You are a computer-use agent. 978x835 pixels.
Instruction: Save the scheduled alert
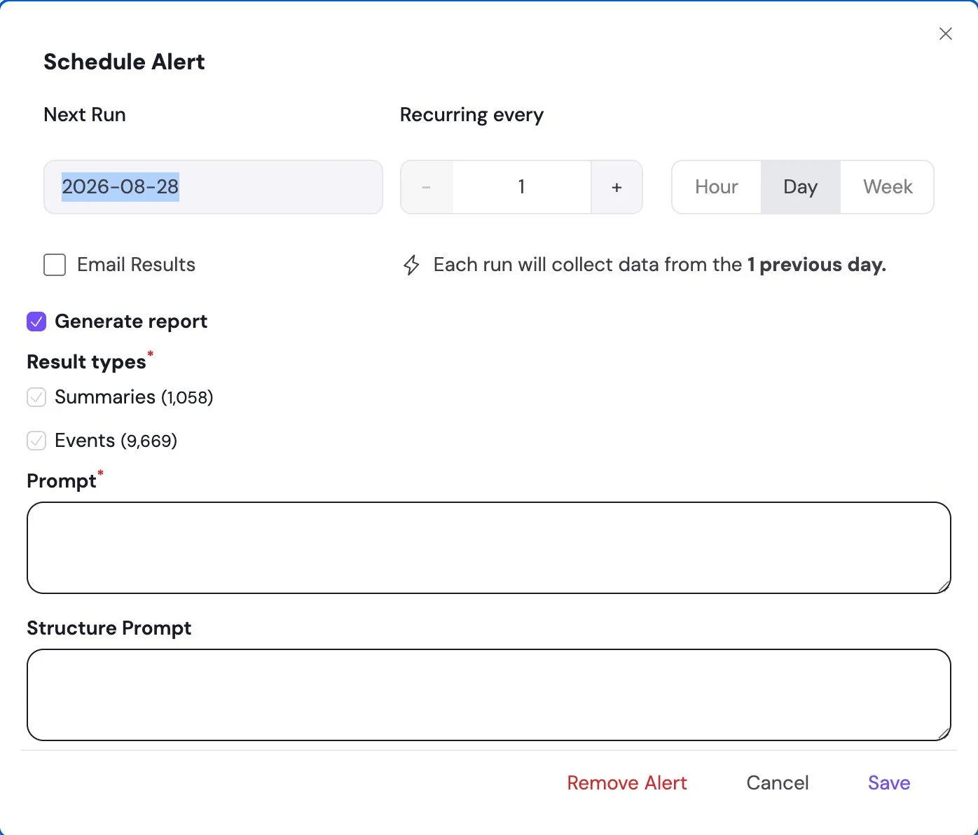click(889, 783)
